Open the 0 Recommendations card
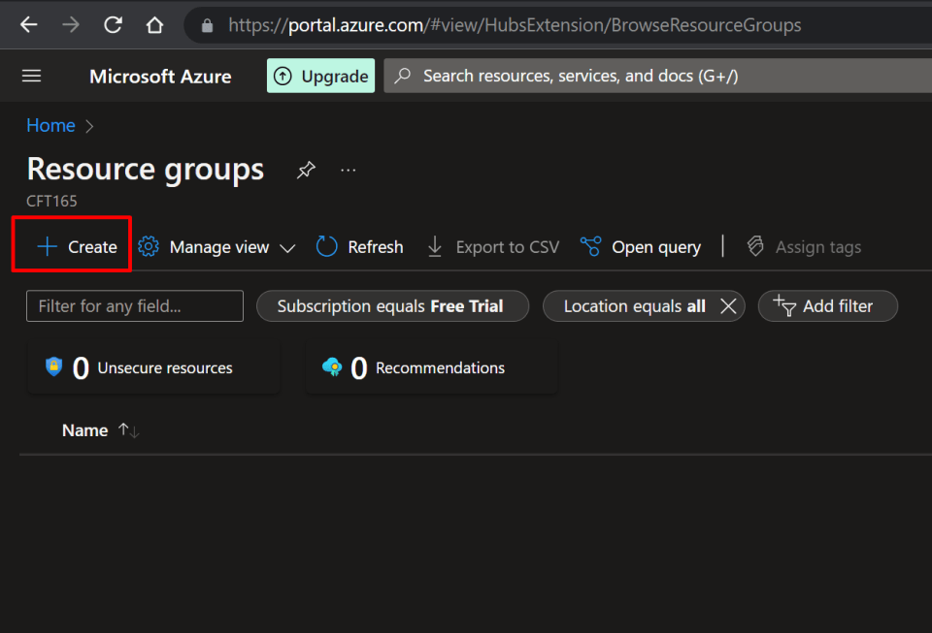This screenshot has height=633, width=932. coord(427,367)
